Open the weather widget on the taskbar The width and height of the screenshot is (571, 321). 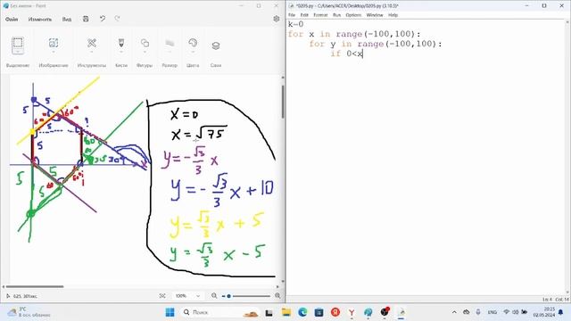29,312
